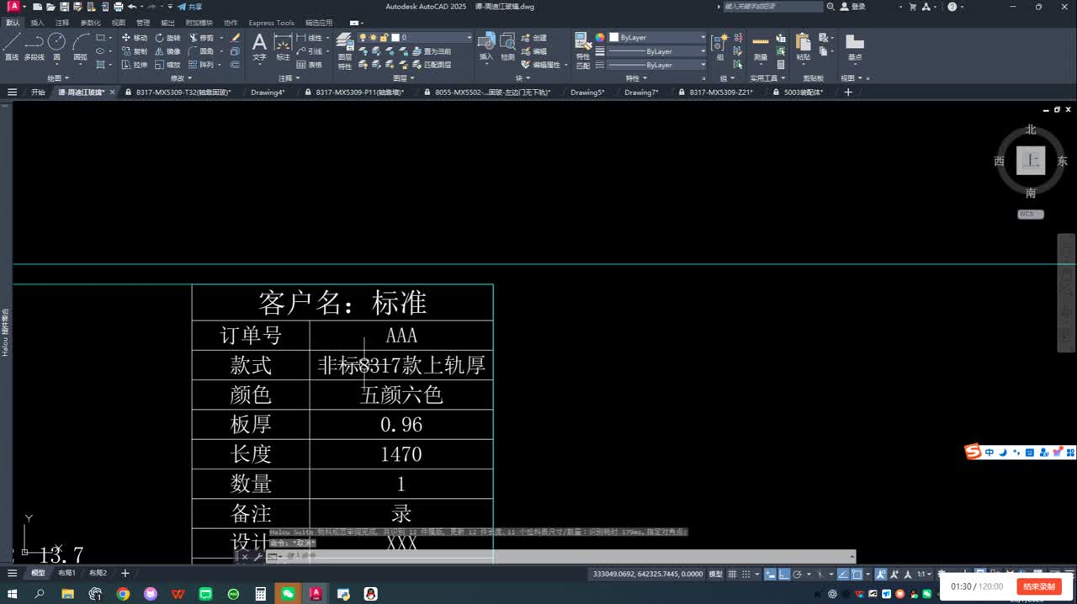1077x604 pixels.
Task: Open the ByLayer color dropdown
Action: [x=657, y=38]
